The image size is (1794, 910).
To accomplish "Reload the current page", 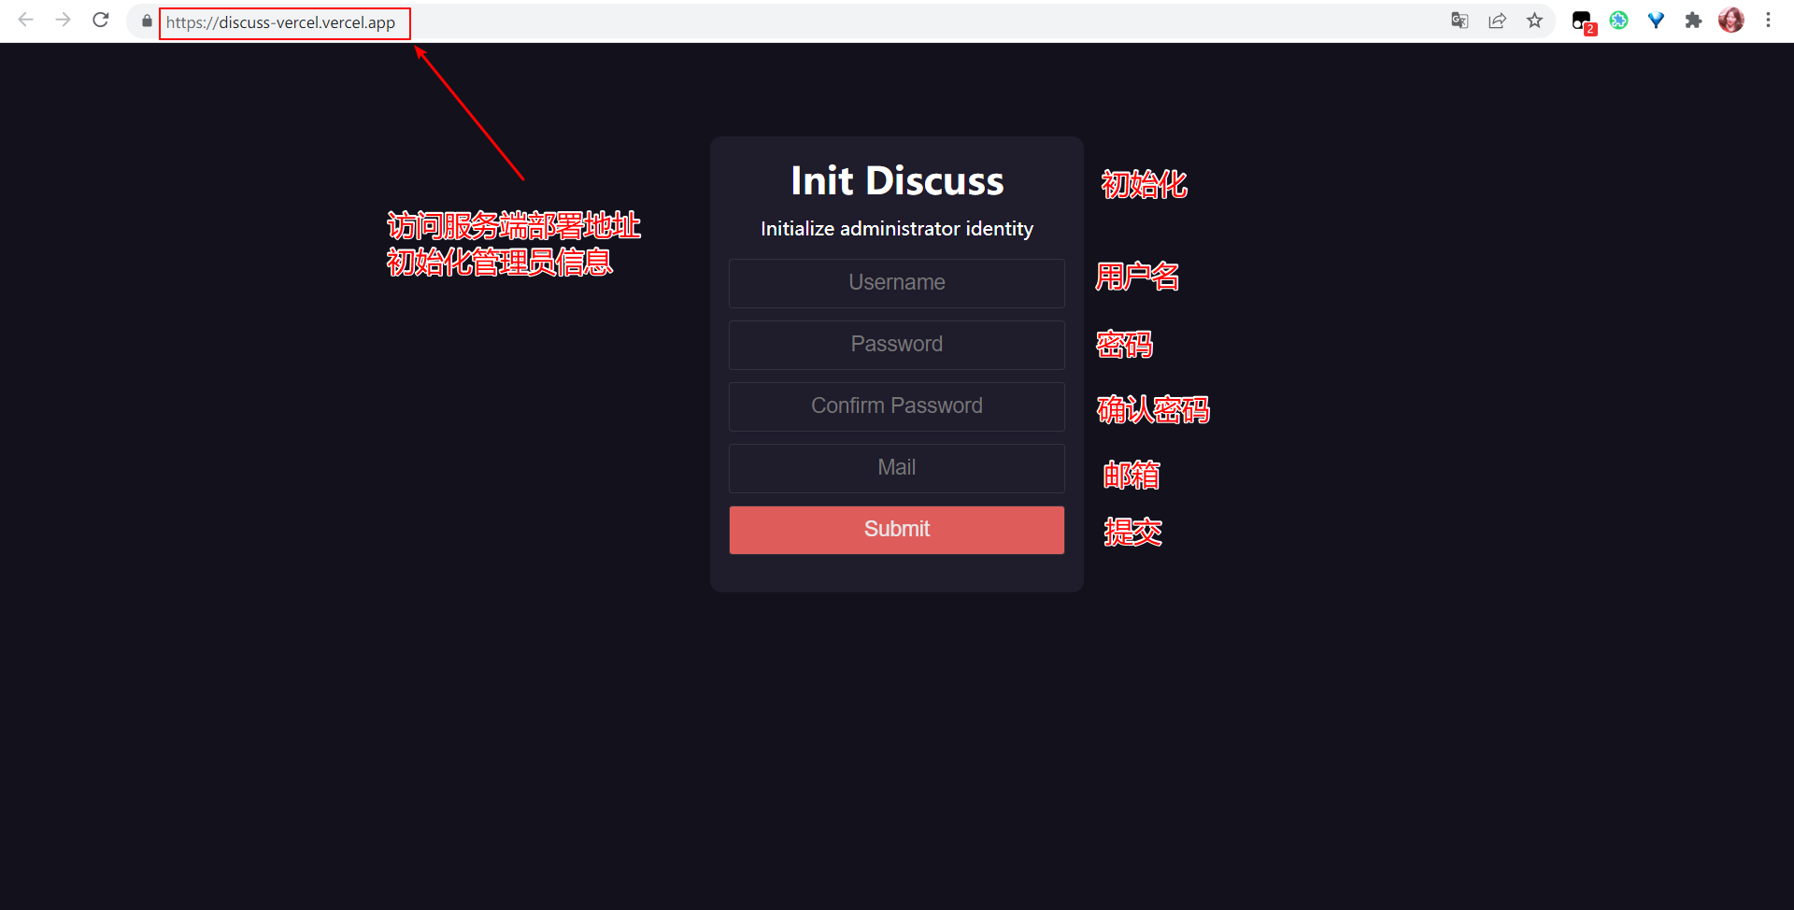I will point(101,21).
